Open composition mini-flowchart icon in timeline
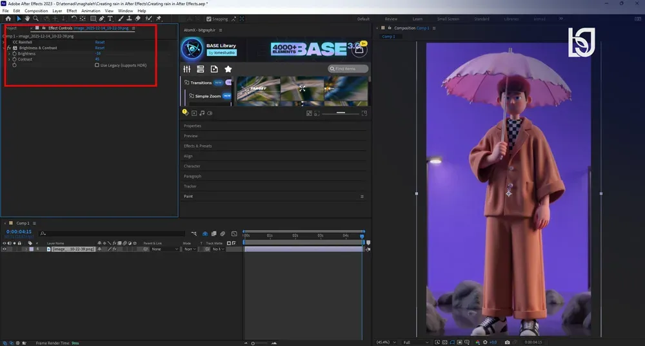 click(193, 234)
